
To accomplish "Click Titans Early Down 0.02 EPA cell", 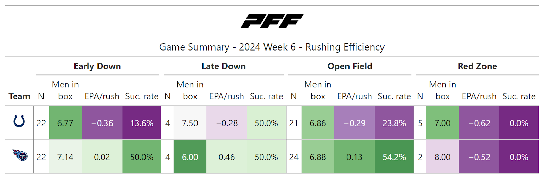I will (102, 157).
